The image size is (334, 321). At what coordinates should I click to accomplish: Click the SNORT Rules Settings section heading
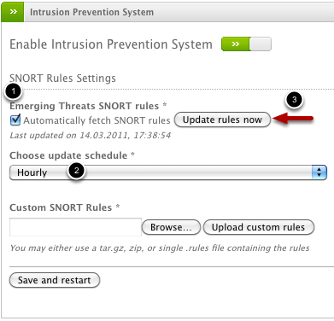pyautogui.click(x=62, y=78)
